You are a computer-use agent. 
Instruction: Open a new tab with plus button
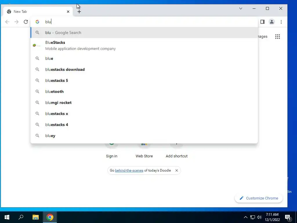[x=79, y=12]
